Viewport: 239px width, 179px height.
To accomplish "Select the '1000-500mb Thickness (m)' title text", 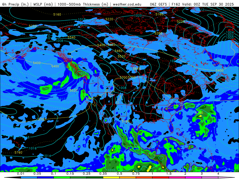I will pyautogui.click(x=83, y=4).
